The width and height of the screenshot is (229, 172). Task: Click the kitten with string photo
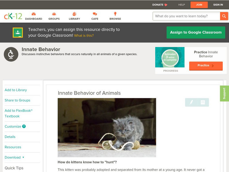(107, 128)
